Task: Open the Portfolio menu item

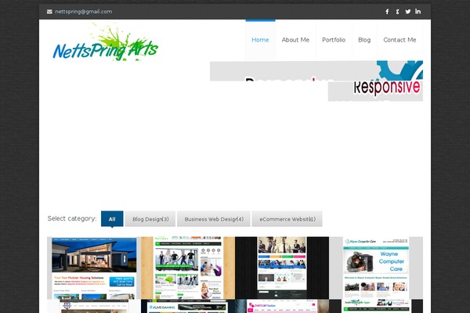Action: [334, 40]
